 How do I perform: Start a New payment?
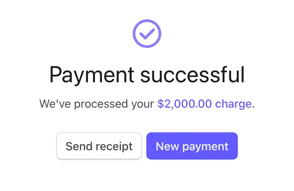(192, 146)
